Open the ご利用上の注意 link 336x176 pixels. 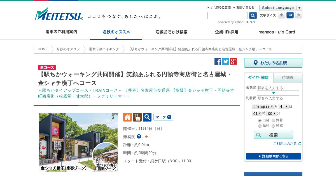(285, 144)
